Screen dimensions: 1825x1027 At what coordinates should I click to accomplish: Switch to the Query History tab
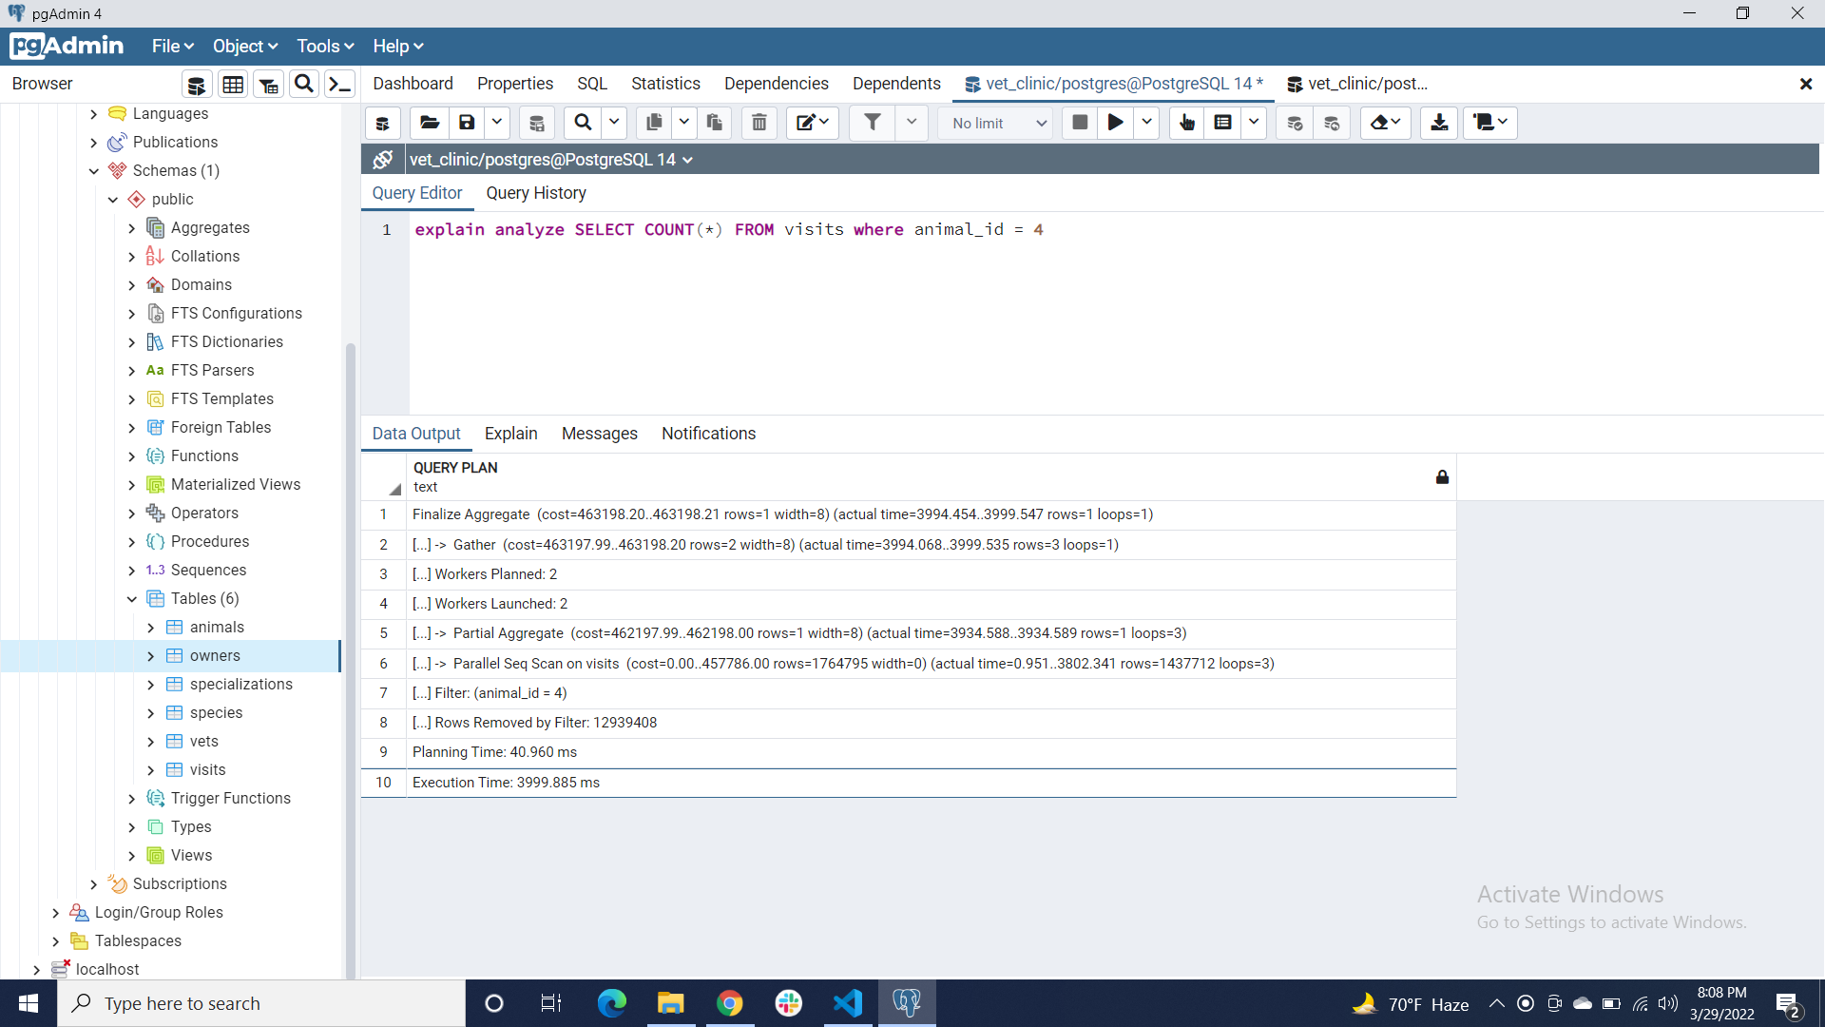[x=536, y=193]
